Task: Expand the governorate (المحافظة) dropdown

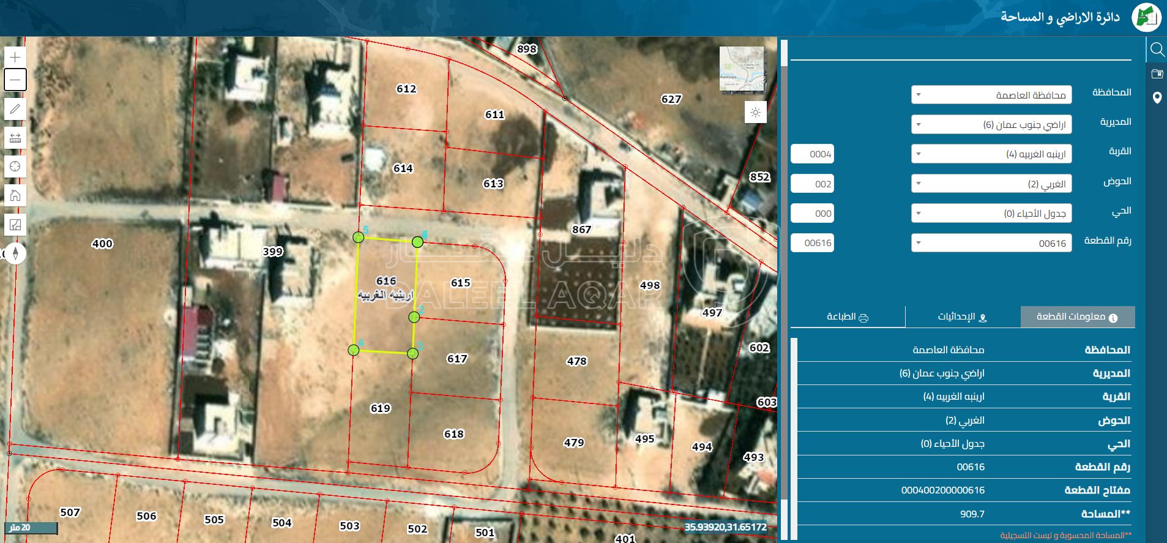Action: (x=991, y=95)
